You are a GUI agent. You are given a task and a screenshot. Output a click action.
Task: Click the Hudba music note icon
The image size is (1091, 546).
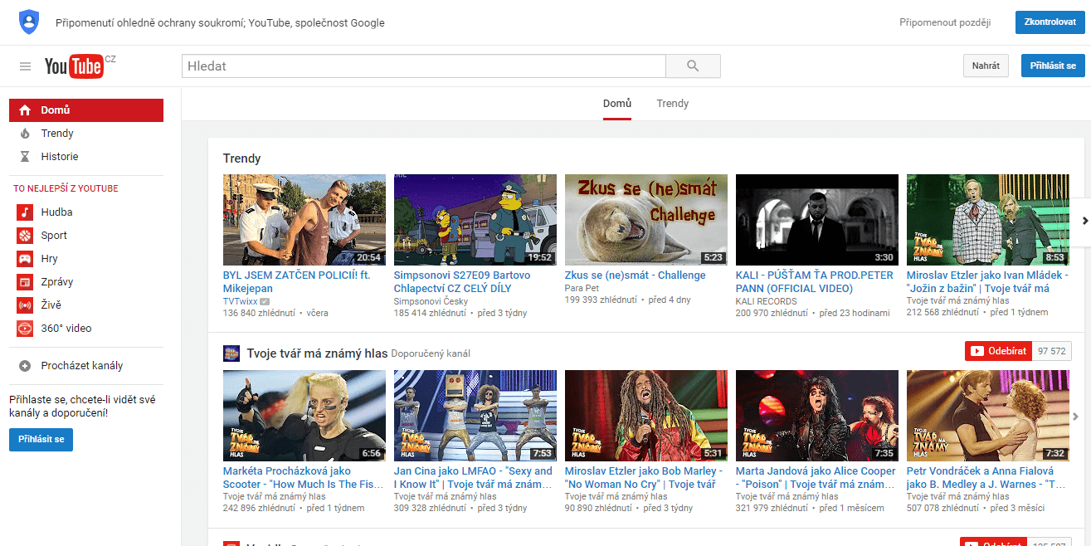point(25,212)
